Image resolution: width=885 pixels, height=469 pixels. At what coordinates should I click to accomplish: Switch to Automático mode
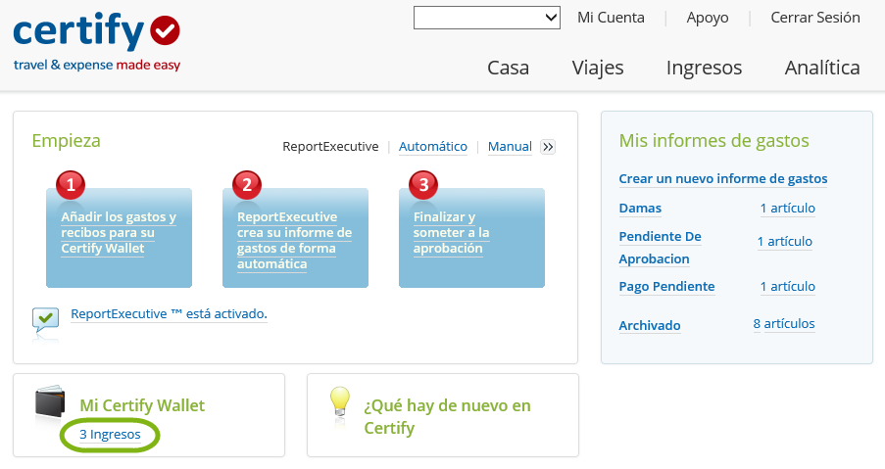click(433, 147)
